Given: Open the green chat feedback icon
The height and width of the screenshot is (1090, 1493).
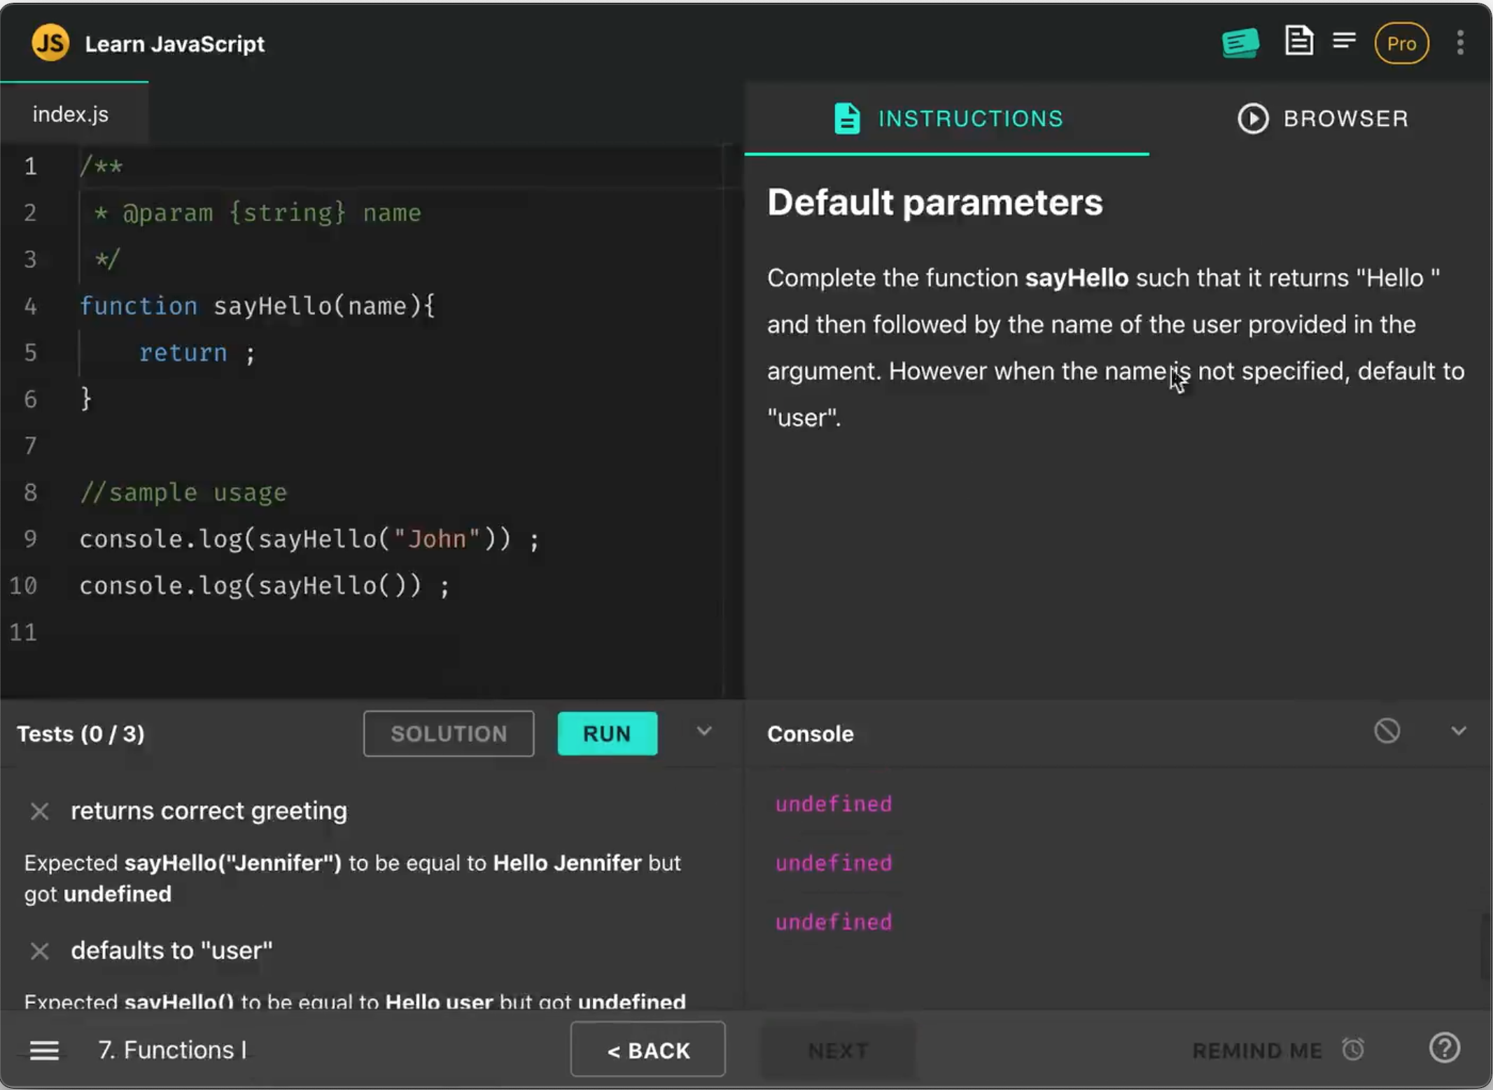Looking at the screenshot, I should coord(1240,43).
